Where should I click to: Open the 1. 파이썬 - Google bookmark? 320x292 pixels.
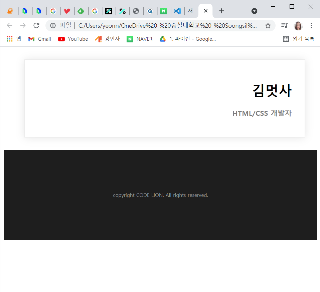[x=187, y=39]
